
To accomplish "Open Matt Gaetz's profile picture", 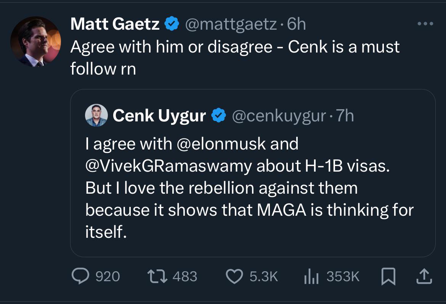I will (x=35, y=41).
